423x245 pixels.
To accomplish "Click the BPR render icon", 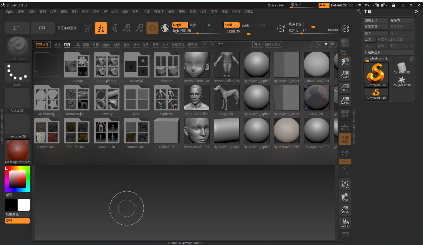I will [x=345, y=43].
